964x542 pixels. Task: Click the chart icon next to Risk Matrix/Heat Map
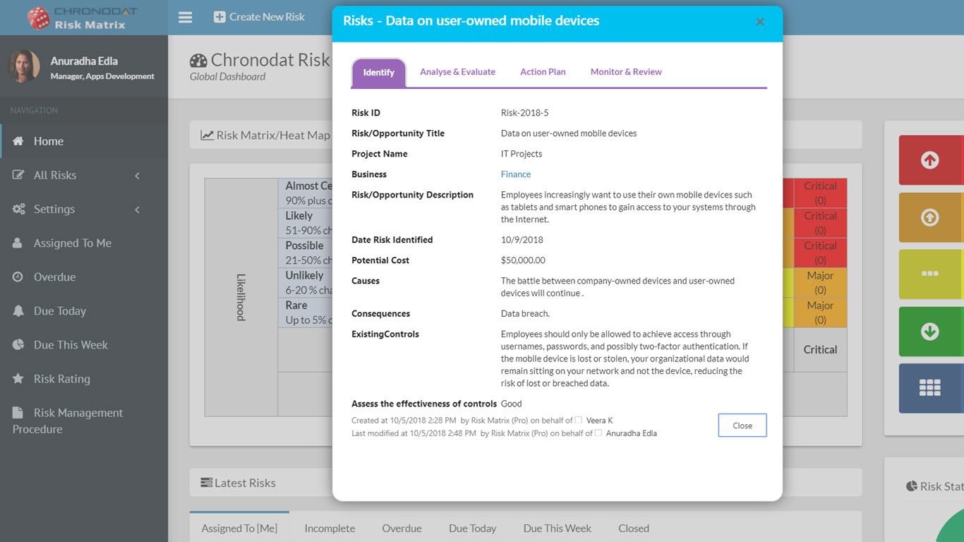pos(207,135)
